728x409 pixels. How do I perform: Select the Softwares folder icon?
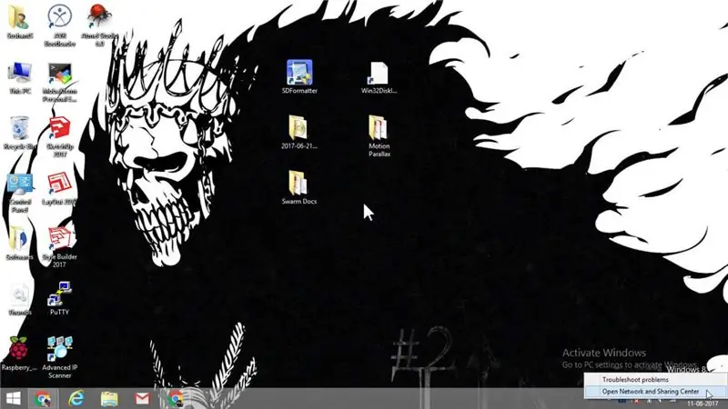[x=19, y=243]
